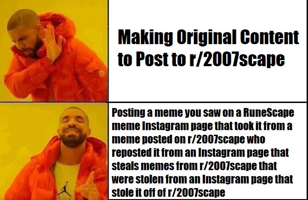Click the word 'RuneScape' in bottom text
Image resolution: width=308 pixels, height=200 pixels.
269,113
